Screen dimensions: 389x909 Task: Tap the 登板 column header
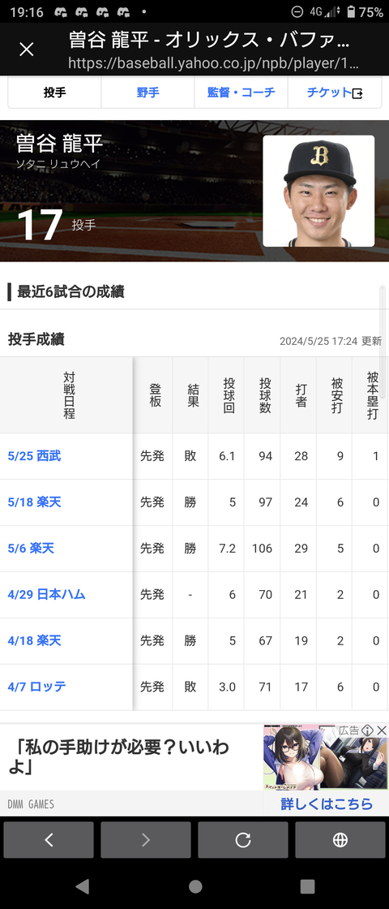pyautogui.click(x=155, y=394)
